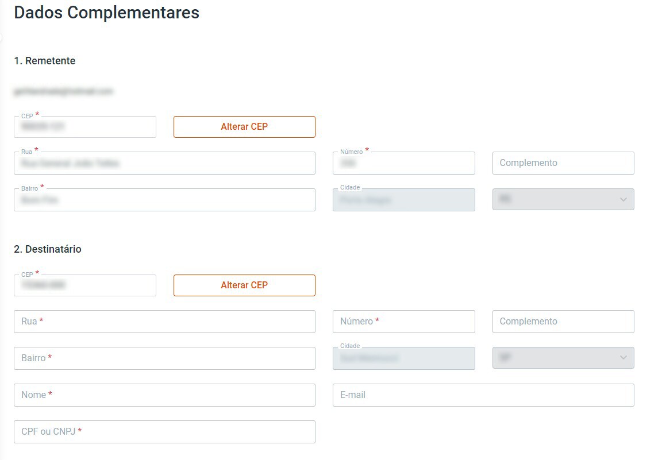Viewport: 662px width, 460px height.
Task: Focus the Nome field
Action: [164, 395]
